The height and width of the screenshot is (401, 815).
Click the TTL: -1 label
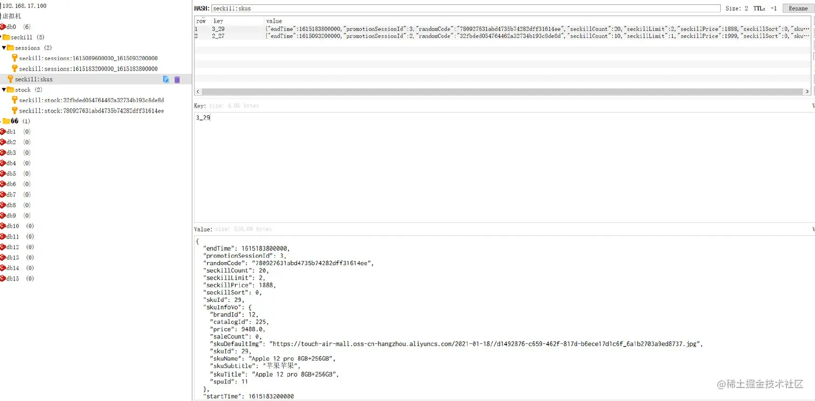click(765, 8)
